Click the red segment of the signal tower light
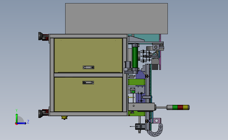The image size is (228, 140). tap(180, 107)
